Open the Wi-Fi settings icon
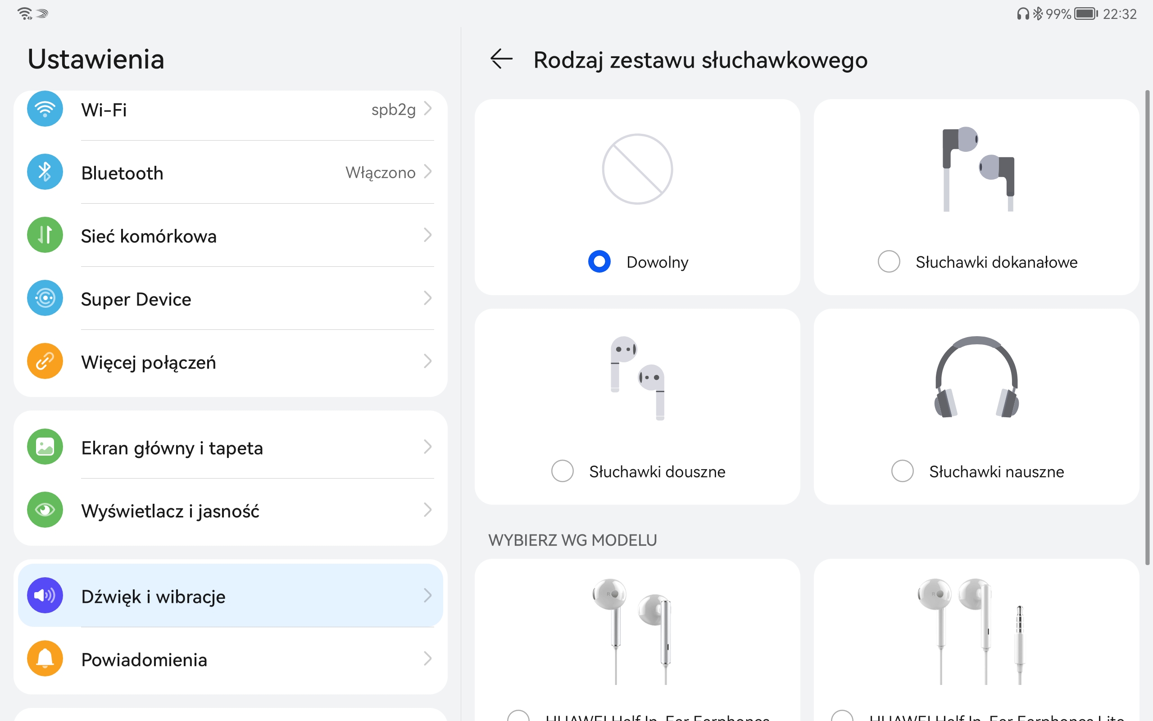This screenshot has height=721, width=1153. [45, 109]
